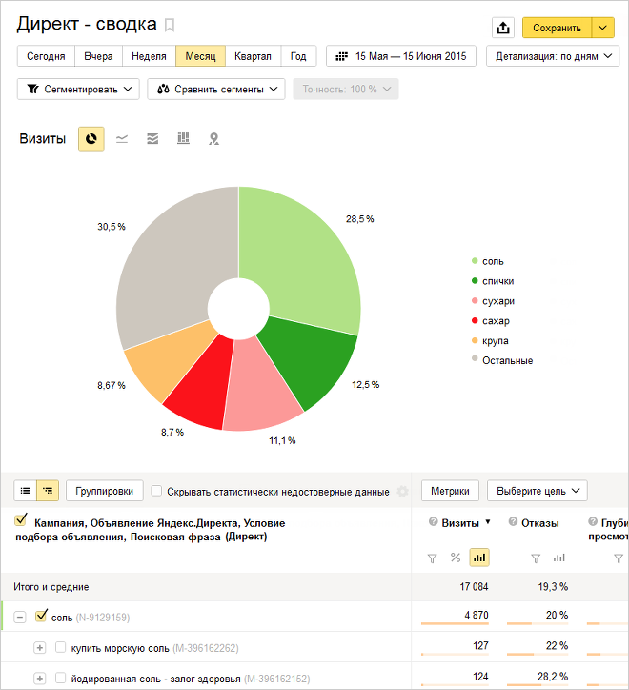
Task: Switch to the stacked area chart icon
Action: [152, 139]
